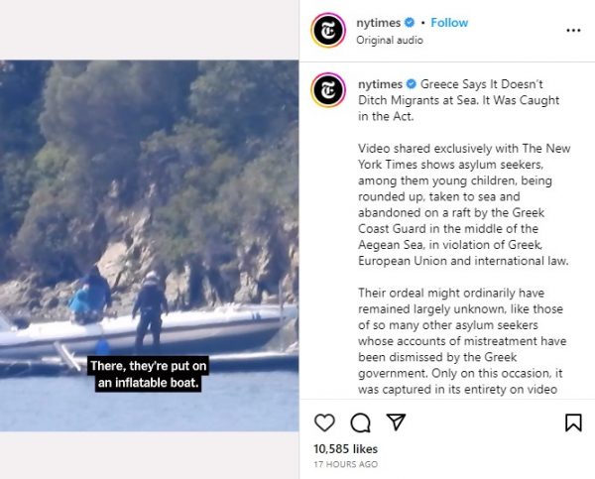Like the post with the heart icon
This screenshot has width=595, height=479.
(324, 422)
